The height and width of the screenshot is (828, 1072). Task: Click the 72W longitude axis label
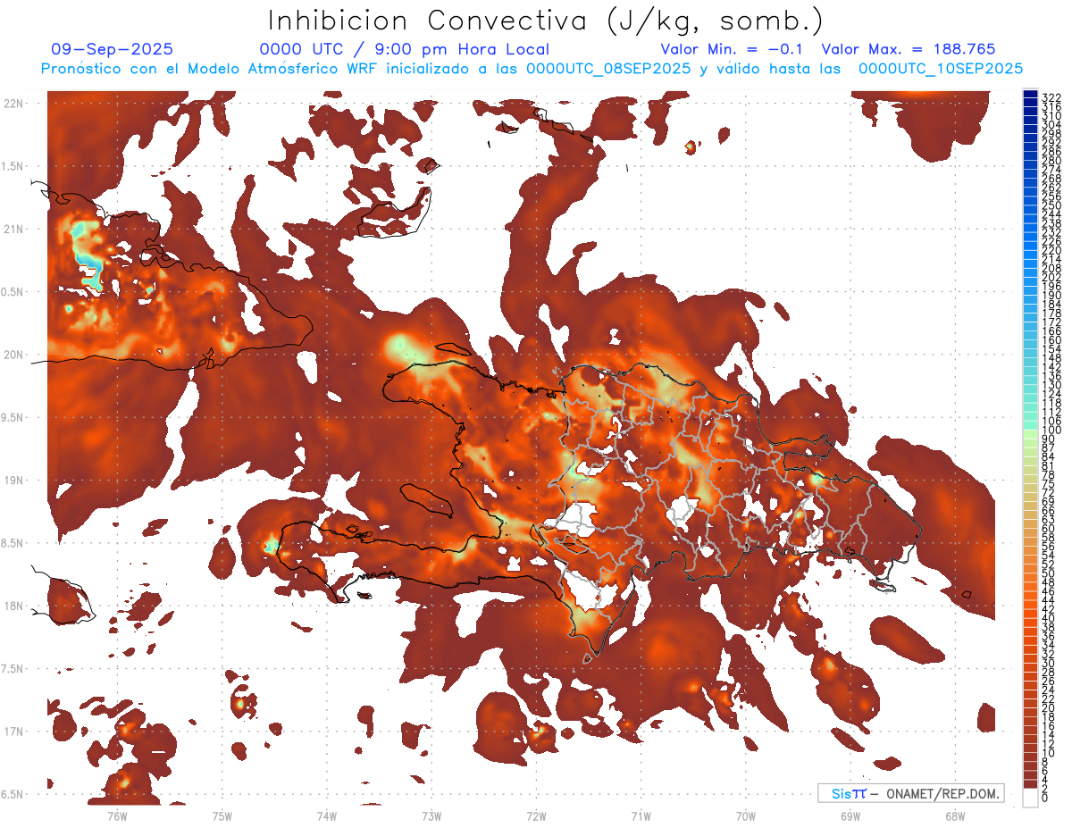point(536,815)
